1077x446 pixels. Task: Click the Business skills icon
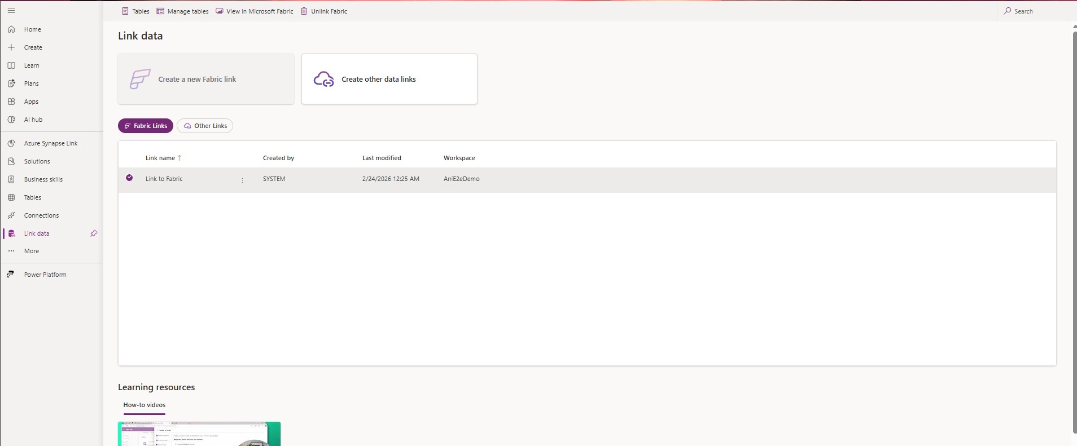pyautogui.click(x=11, y=179)
